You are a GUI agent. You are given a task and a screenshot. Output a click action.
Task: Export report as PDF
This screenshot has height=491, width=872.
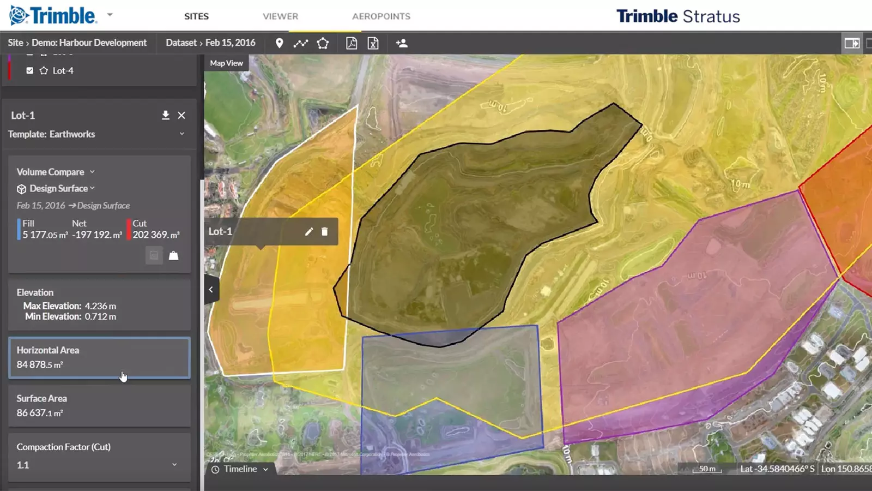click(352, 43)
